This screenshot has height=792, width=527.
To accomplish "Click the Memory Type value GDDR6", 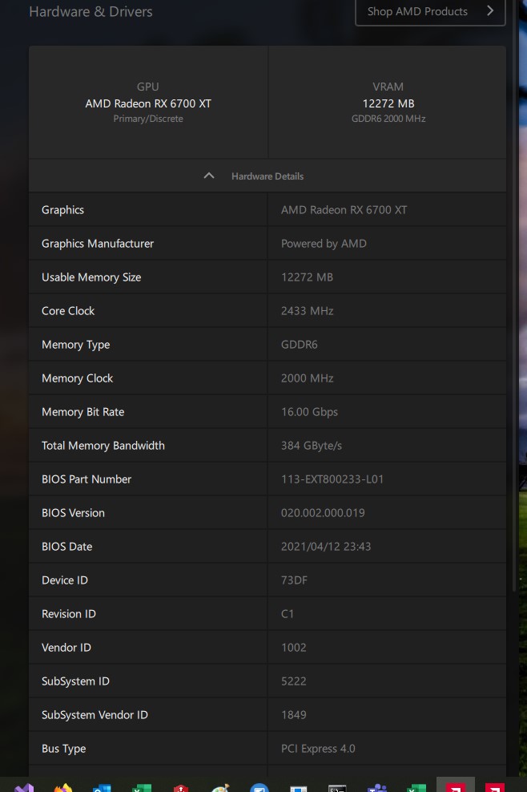I will pyautogui.click(x=300, y=345).
